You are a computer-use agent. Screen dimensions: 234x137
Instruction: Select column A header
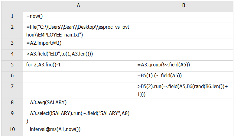[79, 6]
